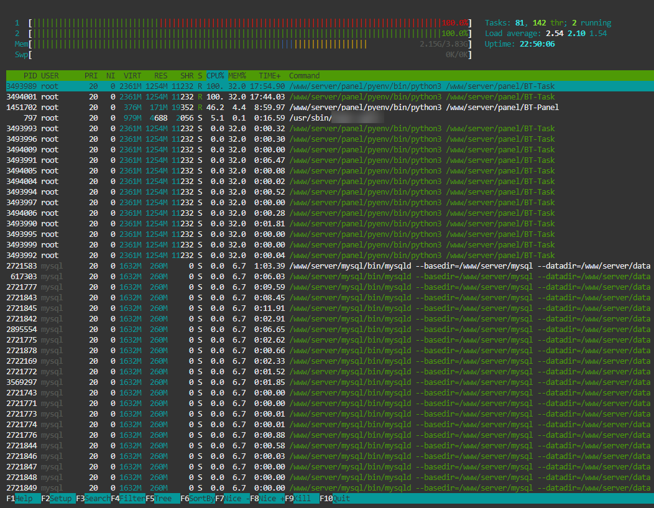Sort by the CPU% column header
This screenshot has height=508, width=654.
[x=216, y=76]
